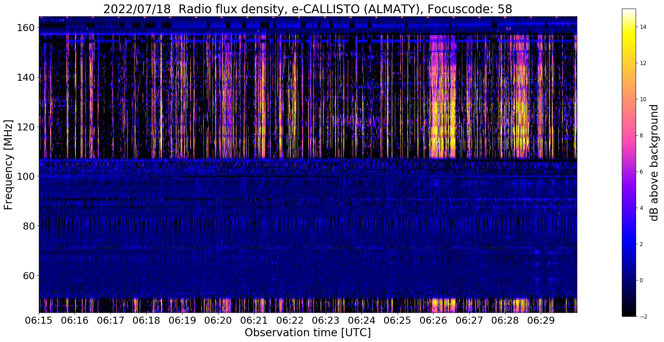The width and height of the screenshot is (664, 342).
Task: Click the 06:15 time tick label
Action: (x=39, y=320)
